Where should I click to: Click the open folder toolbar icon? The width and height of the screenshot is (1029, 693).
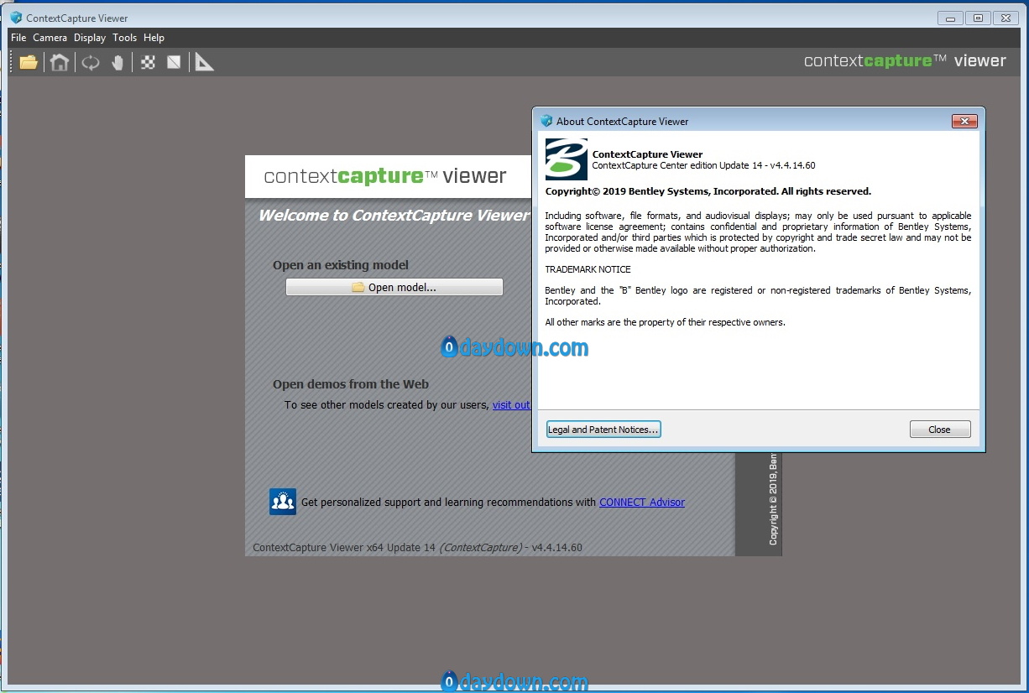pos(29,62)
